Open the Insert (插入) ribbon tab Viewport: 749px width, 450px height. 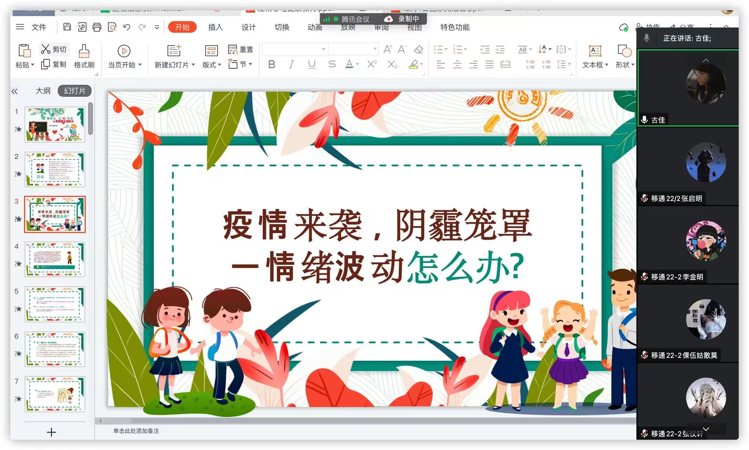point(215,27)
